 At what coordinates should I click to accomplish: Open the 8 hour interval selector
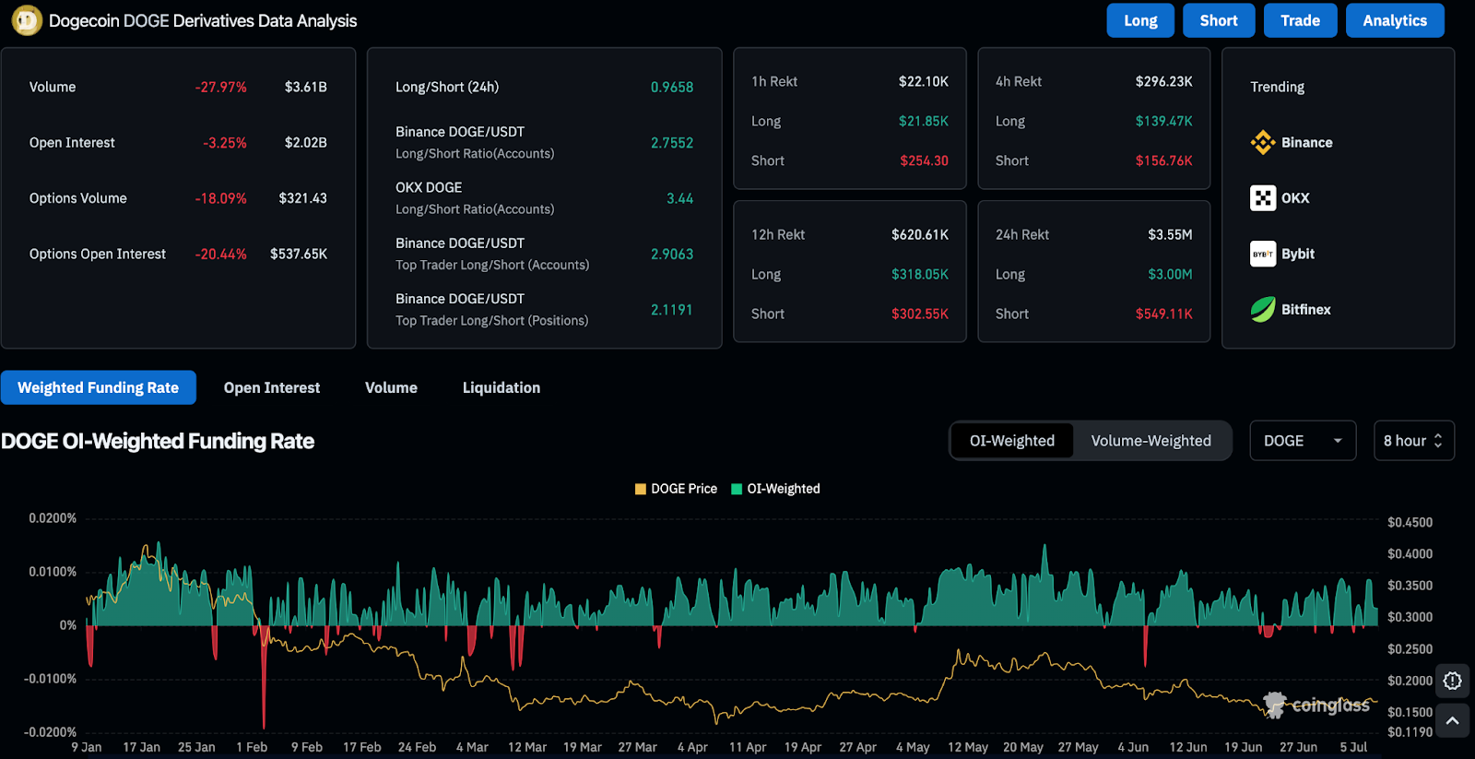click(1414, 441)
